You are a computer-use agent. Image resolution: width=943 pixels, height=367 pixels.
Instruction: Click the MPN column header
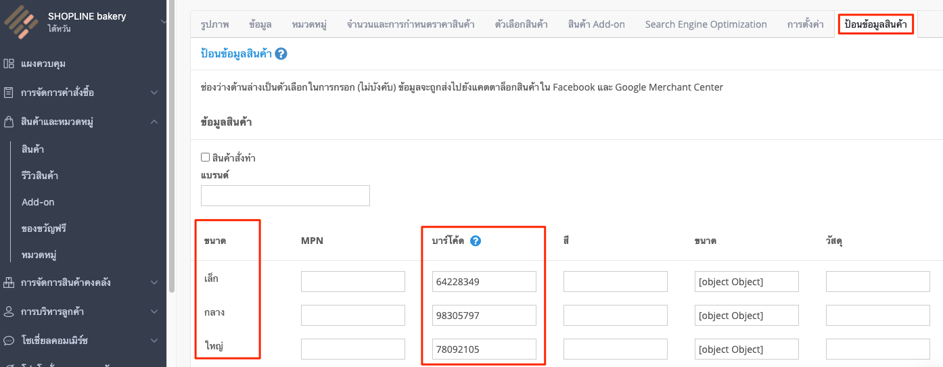(312, 241)
